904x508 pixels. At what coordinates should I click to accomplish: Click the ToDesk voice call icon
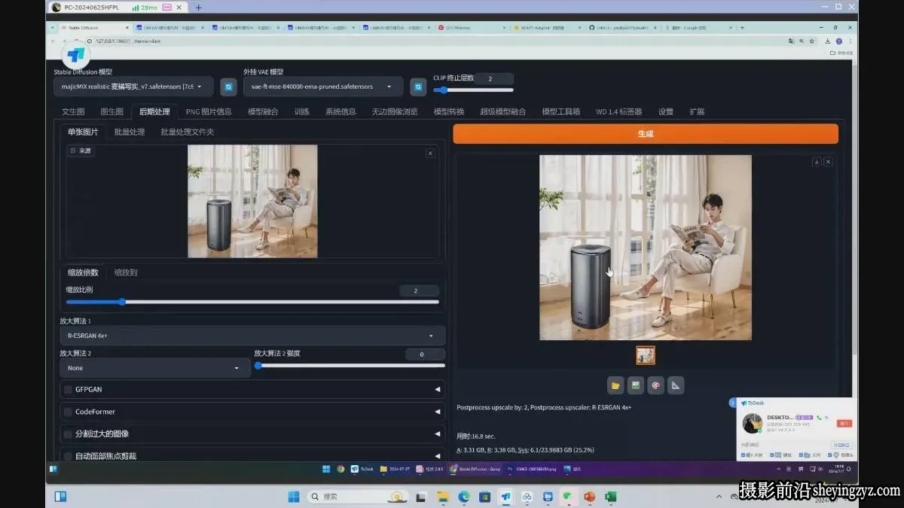819,417
